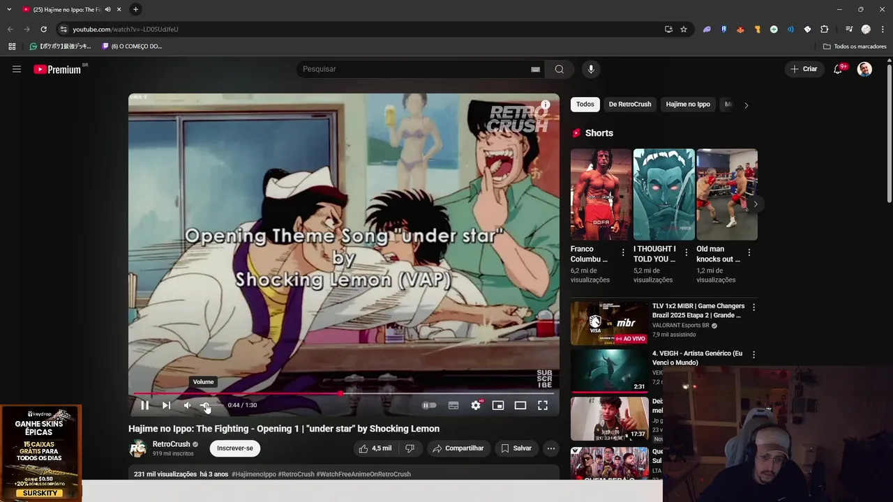Select the De RetroCrush filter chip
The width and height of the screenshot is (893, 502).
(630, 105)
